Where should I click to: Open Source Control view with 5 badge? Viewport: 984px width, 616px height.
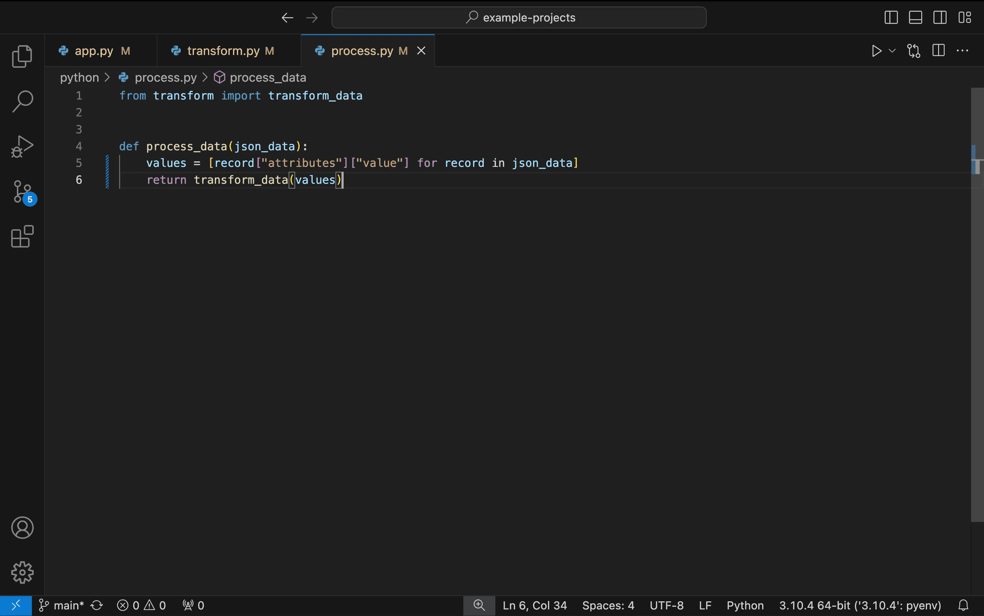pyautogui.click(x=22, y=192)
